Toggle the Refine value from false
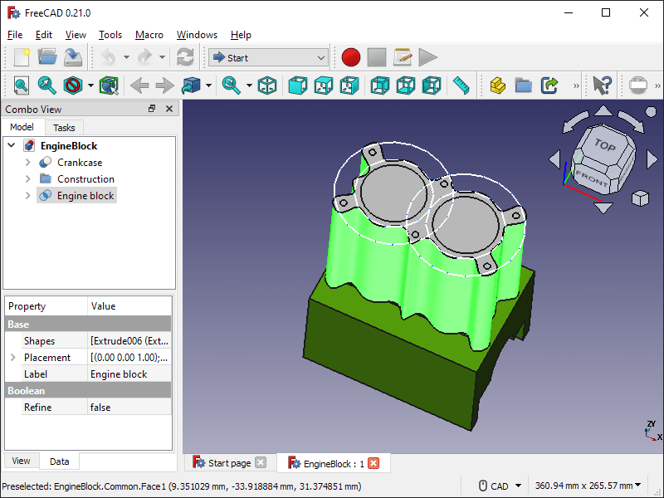The width and height of the screenshot is (664, 498). pyautogui.click(x=129, y=407)
